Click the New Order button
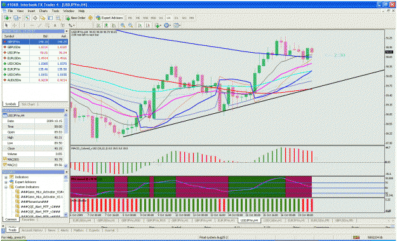Image resolution: width=397 pixels, height=241 pixels. (76, 18)
